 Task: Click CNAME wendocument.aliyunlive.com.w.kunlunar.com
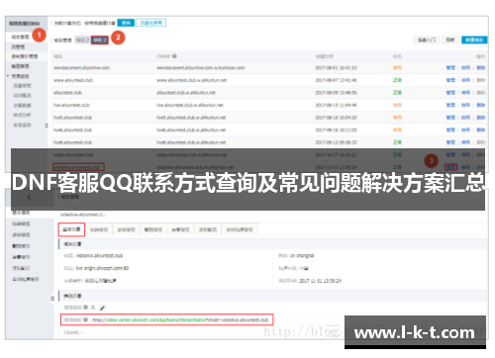coord(201,68)
